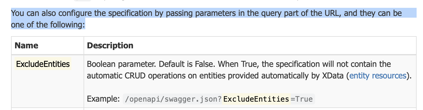Click the Name column header

(x=26, y=45)
